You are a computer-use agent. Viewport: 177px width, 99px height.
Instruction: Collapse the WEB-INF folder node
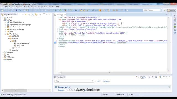tap(8, 38)
